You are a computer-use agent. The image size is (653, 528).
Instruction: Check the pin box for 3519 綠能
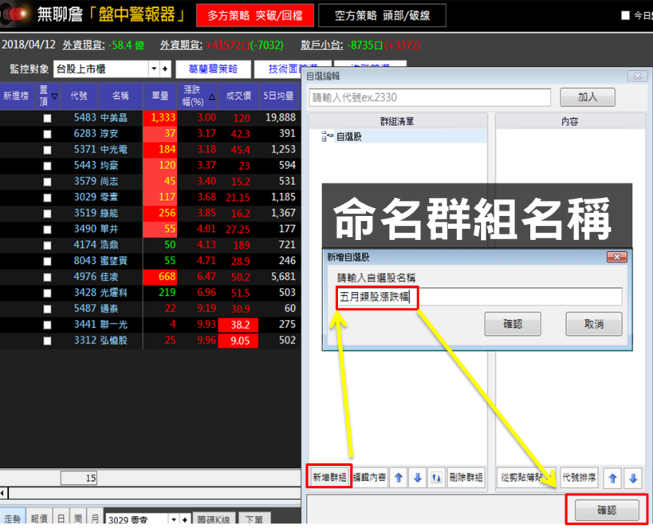[x=48, y=214]
